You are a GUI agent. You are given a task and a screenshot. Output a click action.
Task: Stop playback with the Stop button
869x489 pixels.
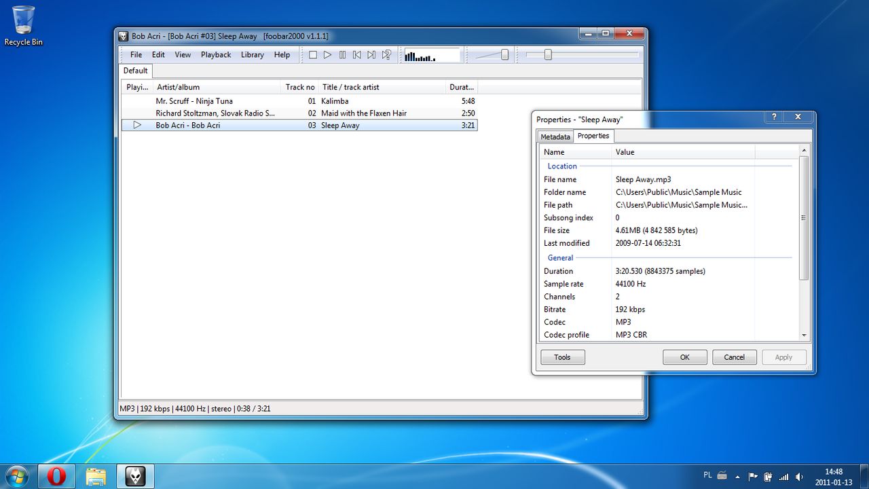click(x=313, y=55)
